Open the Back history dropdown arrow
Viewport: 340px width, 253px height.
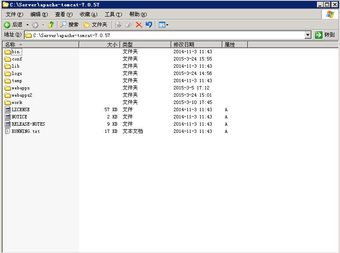27,25
